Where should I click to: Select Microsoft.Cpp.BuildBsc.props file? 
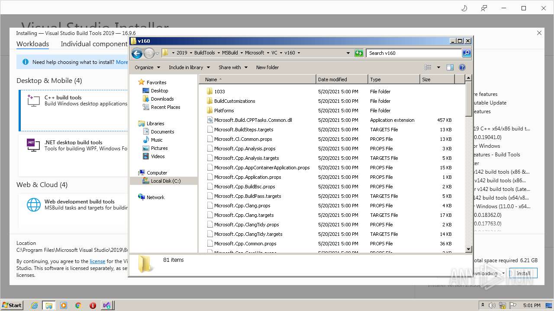tap(245, 187)
